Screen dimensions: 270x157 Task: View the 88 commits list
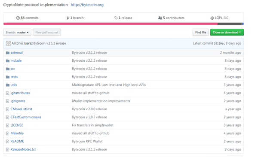pos(29,18)
